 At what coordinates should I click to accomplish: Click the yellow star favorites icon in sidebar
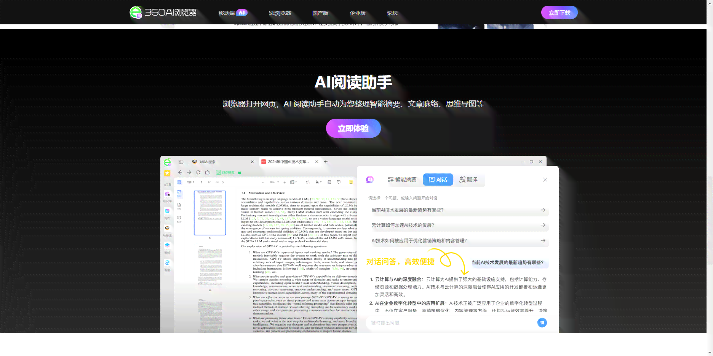coord(167,173)
